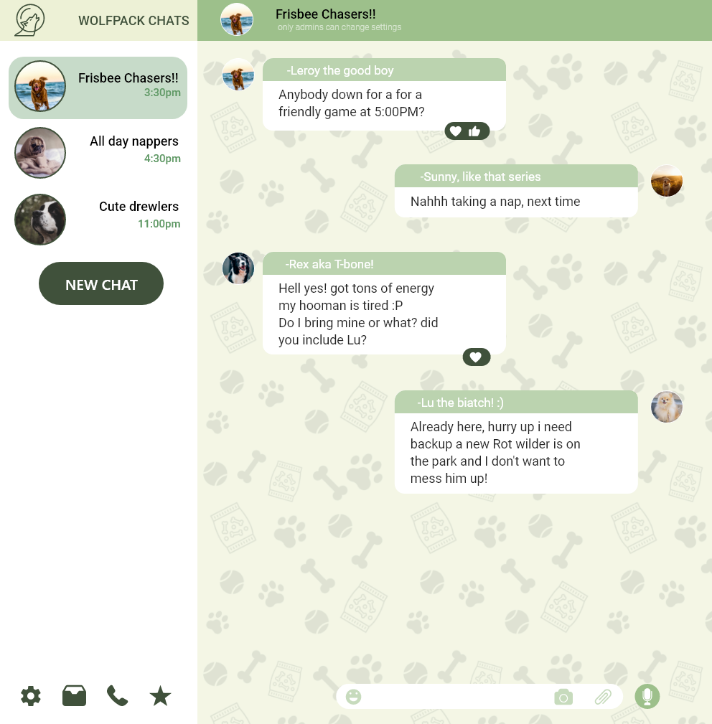Open settings with the gear icon
This screenshot has width=712, height=724.
click(x=31, y=696)
